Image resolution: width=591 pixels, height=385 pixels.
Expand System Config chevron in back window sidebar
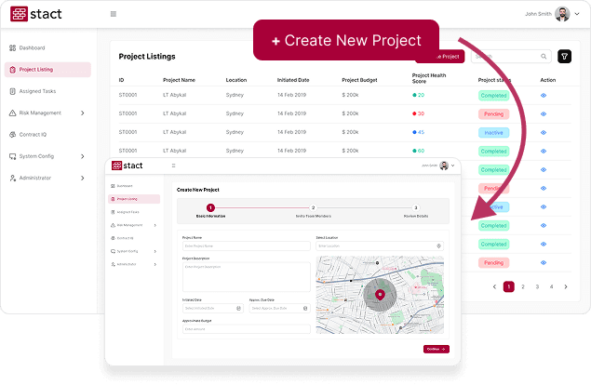83,156
